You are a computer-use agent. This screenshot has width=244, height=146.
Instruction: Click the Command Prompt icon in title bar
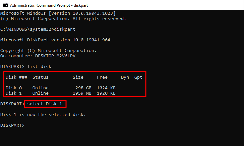(6, 5)
